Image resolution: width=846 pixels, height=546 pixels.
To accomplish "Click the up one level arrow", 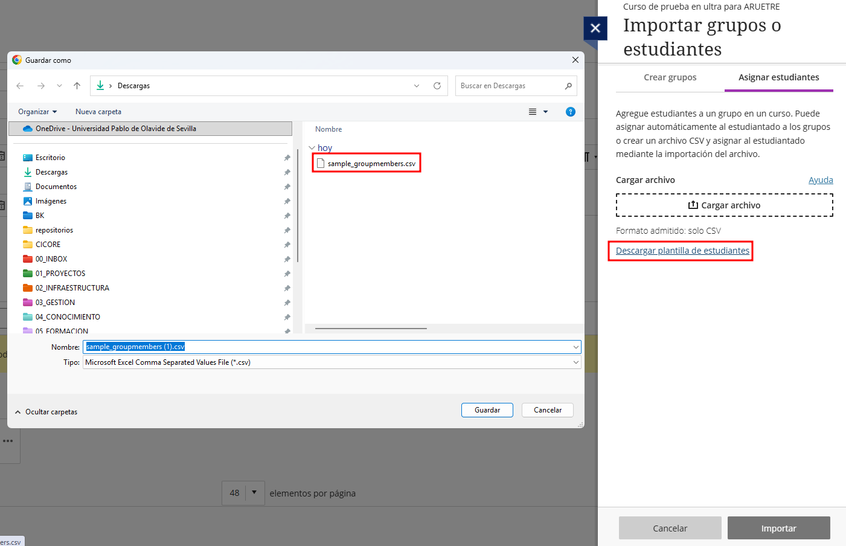I will tap(77, 86).
